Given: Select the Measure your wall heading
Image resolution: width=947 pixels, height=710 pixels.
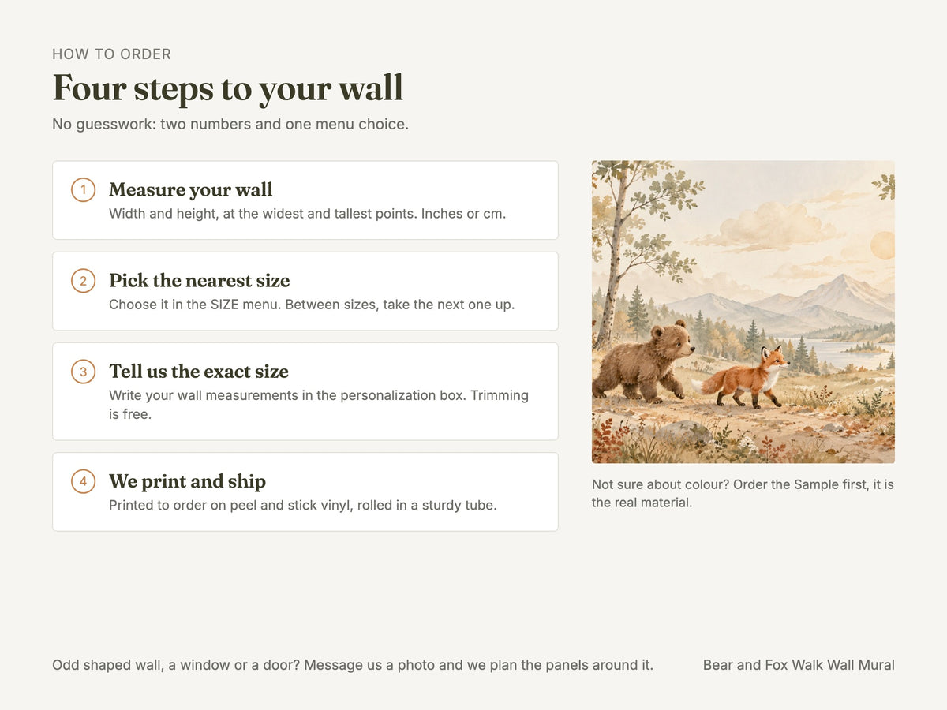Looking at the screenshot, I should tap(191, 190).
